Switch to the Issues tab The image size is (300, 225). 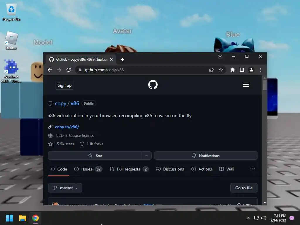tap(88, 169)
